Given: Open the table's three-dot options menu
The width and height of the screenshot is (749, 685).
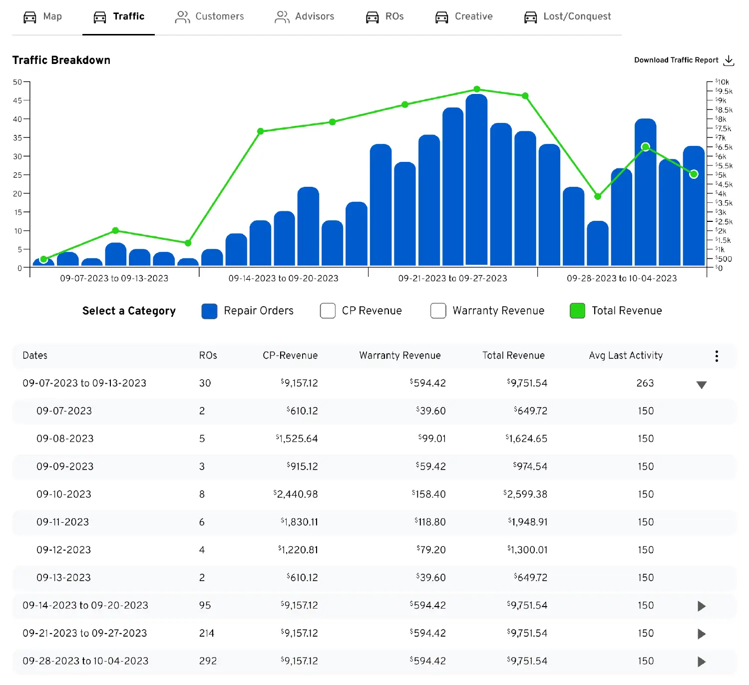Looking at the screenshot, I should pos(717,356).
